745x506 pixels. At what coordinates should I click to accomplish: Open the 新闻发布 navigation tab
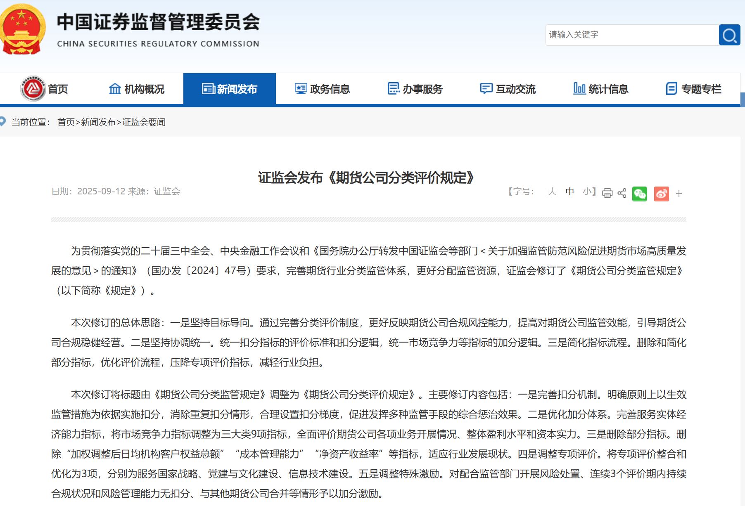pos(230,89)
